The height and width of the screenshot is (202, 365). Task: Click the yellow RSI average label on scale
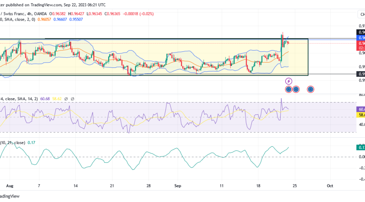point(361,115)
